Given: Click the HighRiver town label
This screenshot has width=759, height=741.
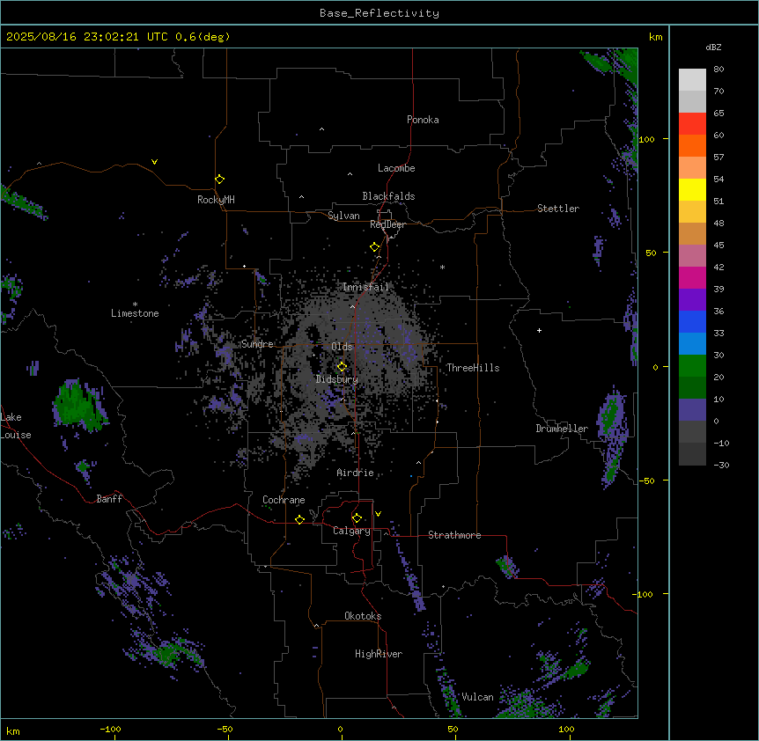Looking at the screenshot, I should (379, 654).
